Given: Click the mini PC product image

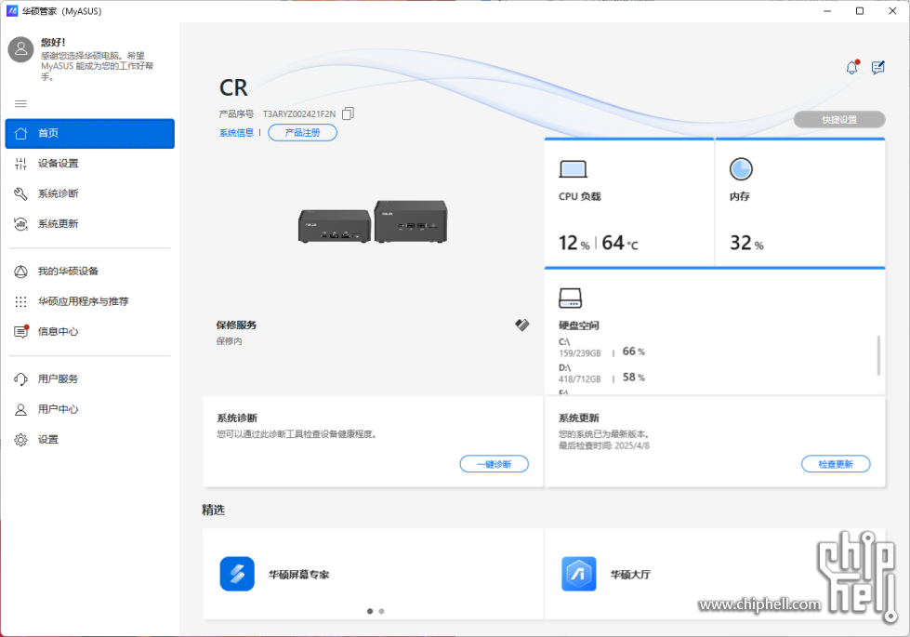Looking at the screenshot, I should pyautogui.click(x=373, y=222).
